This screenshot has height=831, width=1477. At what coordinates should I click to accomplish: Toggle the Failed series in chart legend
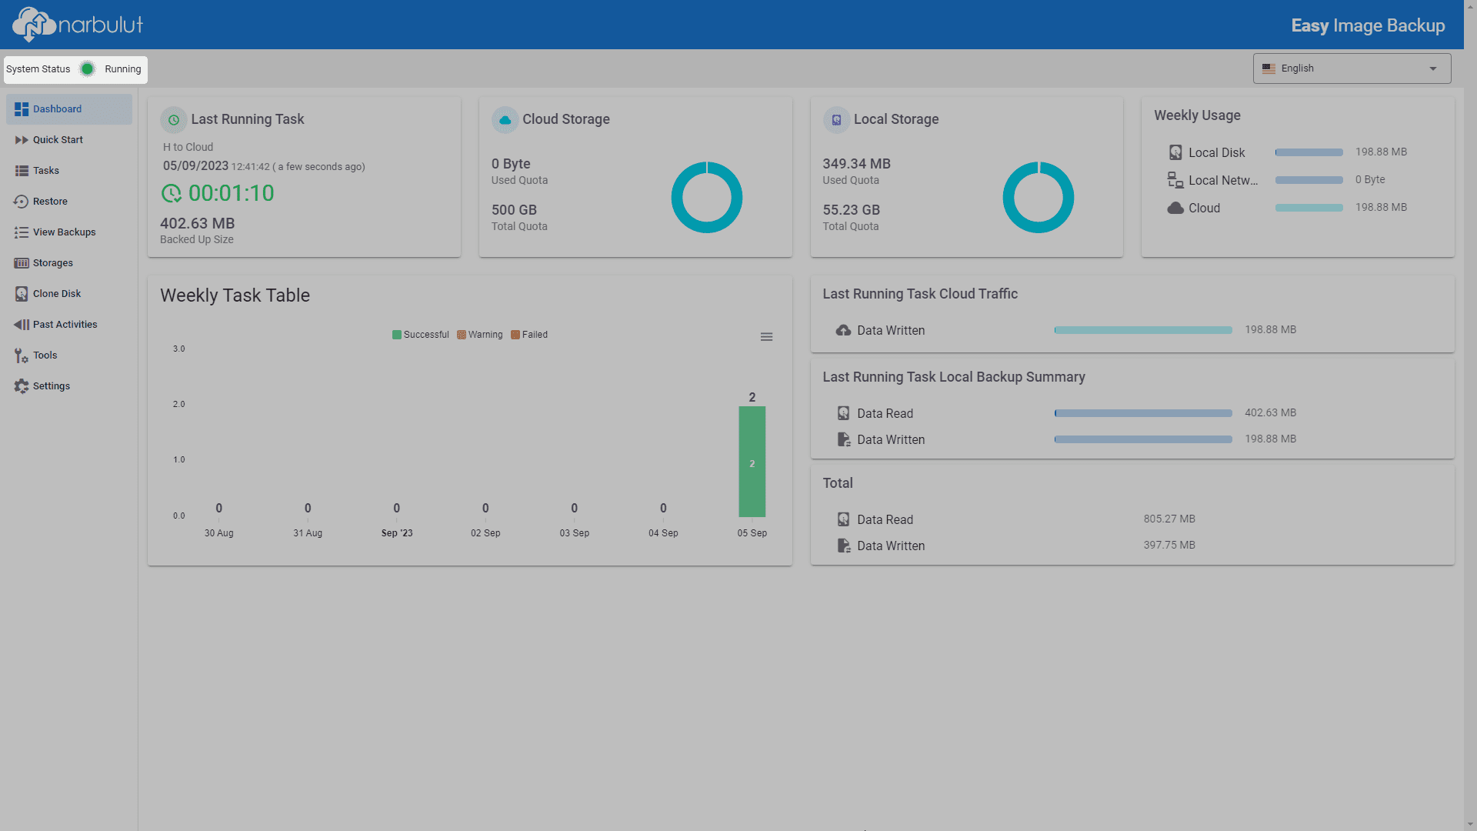(529, 335)
